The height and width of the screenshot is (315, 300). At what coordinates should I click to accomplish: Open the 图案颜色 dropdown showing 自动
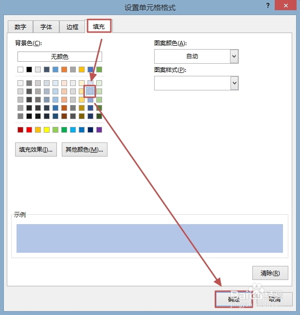(x=196, y=56)
